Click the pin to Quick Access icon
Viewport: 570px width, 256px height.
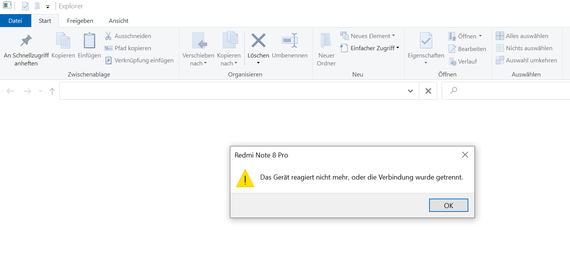click(26, 41)
